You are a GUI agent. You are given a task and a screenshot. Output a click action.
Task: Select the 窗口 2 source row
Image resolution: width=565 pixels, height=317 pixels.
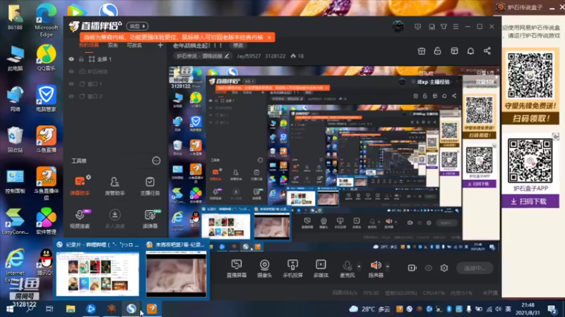tap(115, 97)
